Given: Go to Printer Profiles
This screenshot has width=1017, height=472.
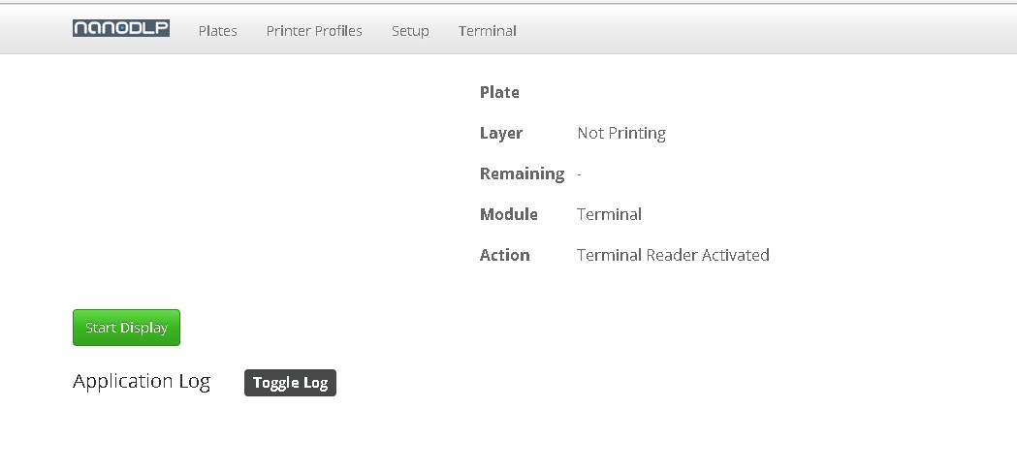Looking at the screenshot, I should coord(314,30).
